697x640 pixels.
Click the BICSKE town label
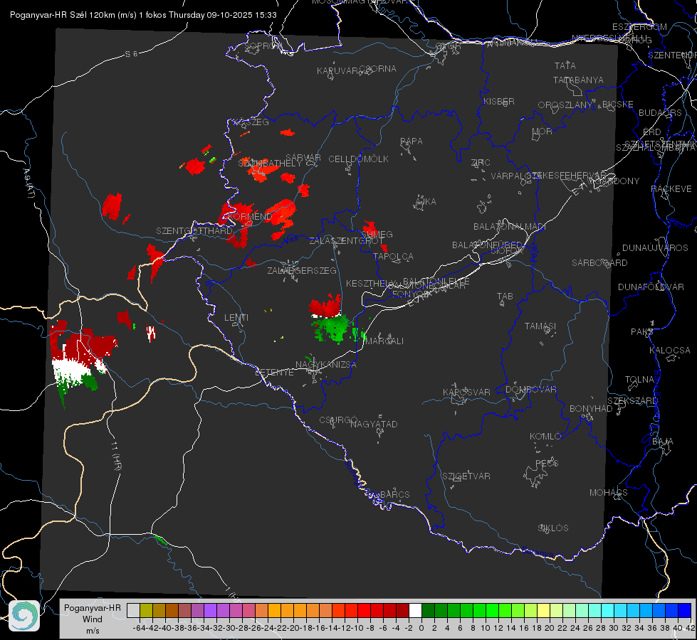(618, 105)
